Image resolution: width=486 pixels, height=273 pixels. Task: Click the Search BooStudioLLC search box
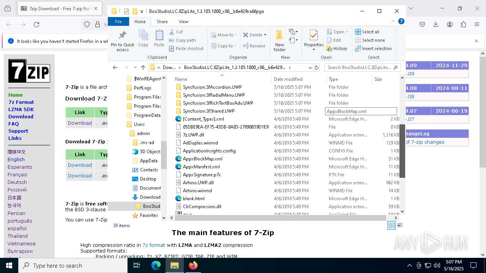tap(362, 67)
